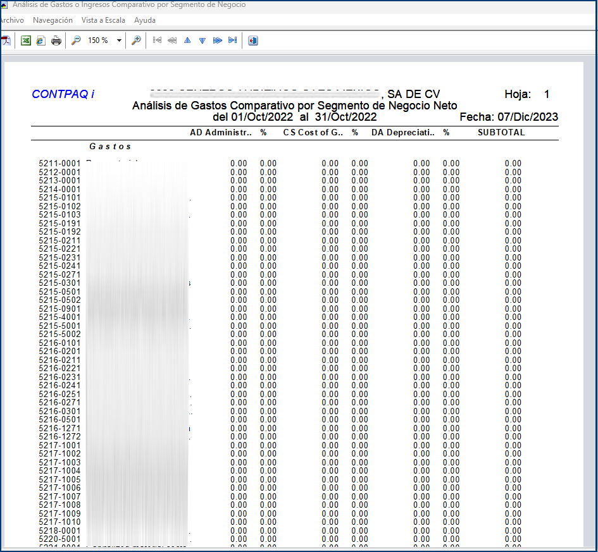The image size is (598, 552).
Task: Select account code 5213-0001
Action: [x=60, y=181]
